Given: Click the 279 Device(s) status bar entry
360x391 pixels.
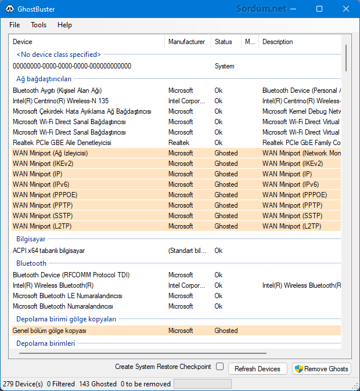Looking at the screenshot, I should [23, 384].
